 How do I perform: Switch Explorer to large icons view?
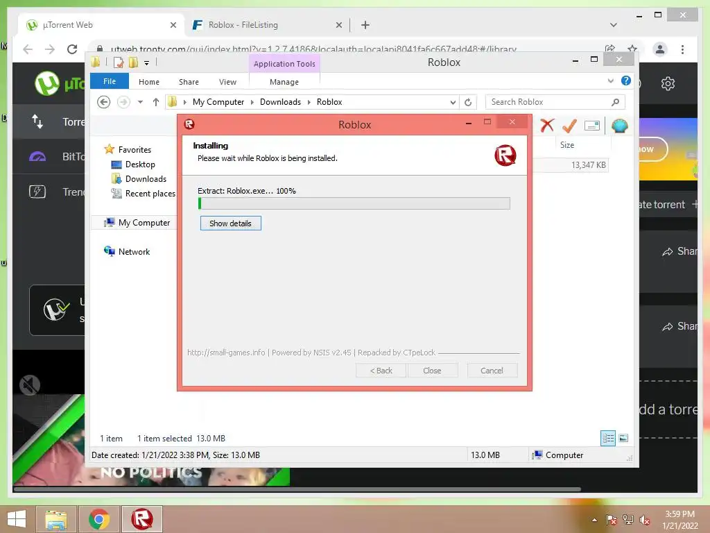point(623,438)
